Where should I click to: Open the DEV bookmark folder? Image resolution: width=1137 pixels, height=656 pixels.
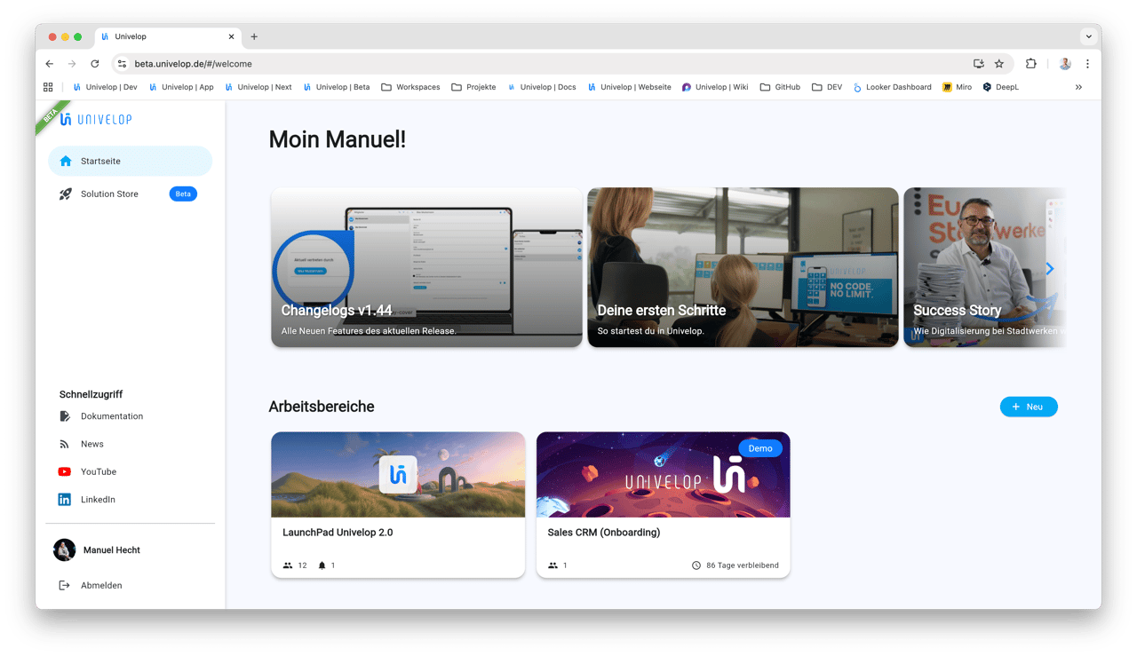827,87
